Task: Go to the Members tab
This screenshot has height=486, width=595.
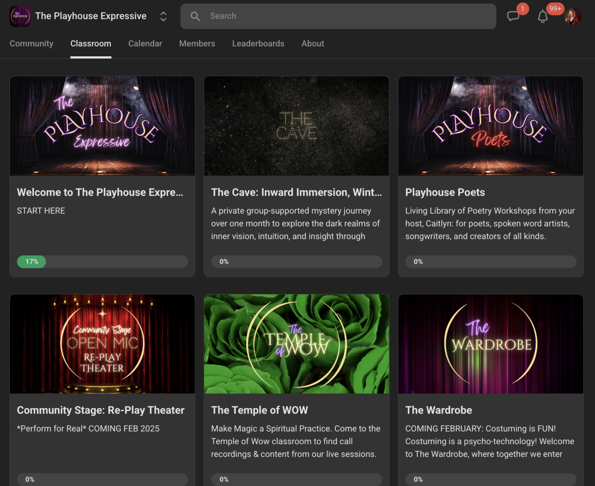Action: 197,43
